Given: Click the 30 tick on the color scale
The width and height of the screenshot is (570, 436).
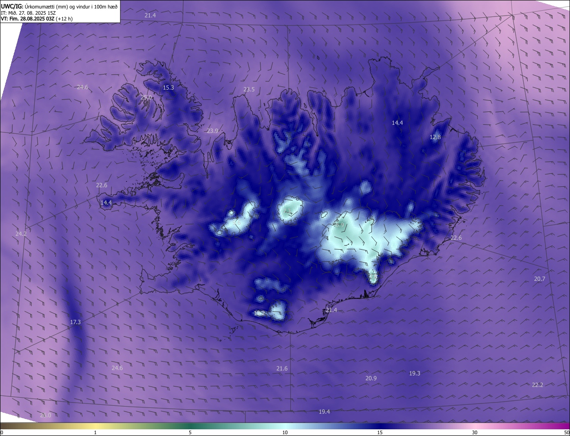Looking at the screenshot, I should click(x=475, y=432).
